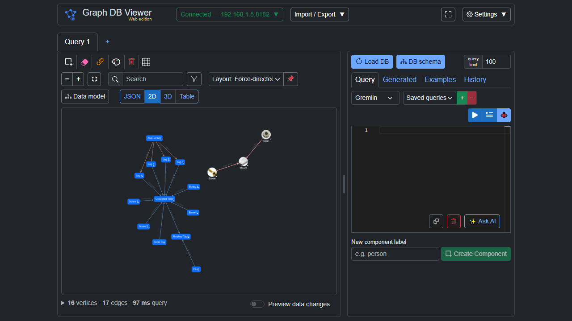Click the red trash delete icon in toolbar
This screenshot has height=321, width=572.
point(131,62)
